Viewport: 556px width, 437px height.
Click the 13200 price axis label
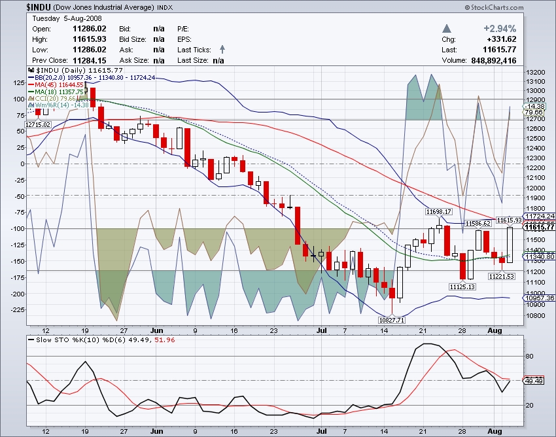536,73
